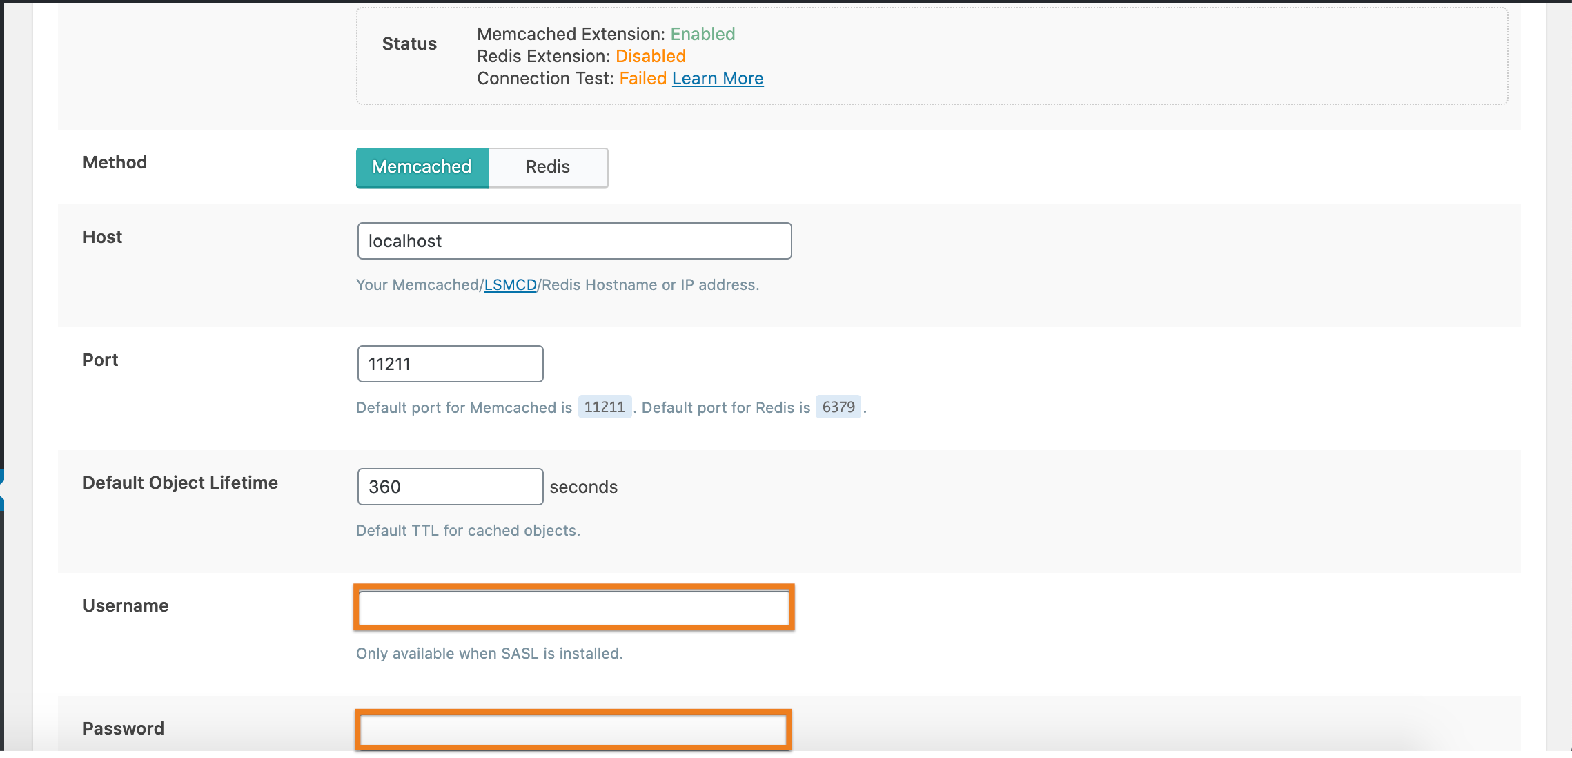The image size is (1572, 758).
Task: Open the Learn More link
Action: pyautogui.click(x=718, y=79)
